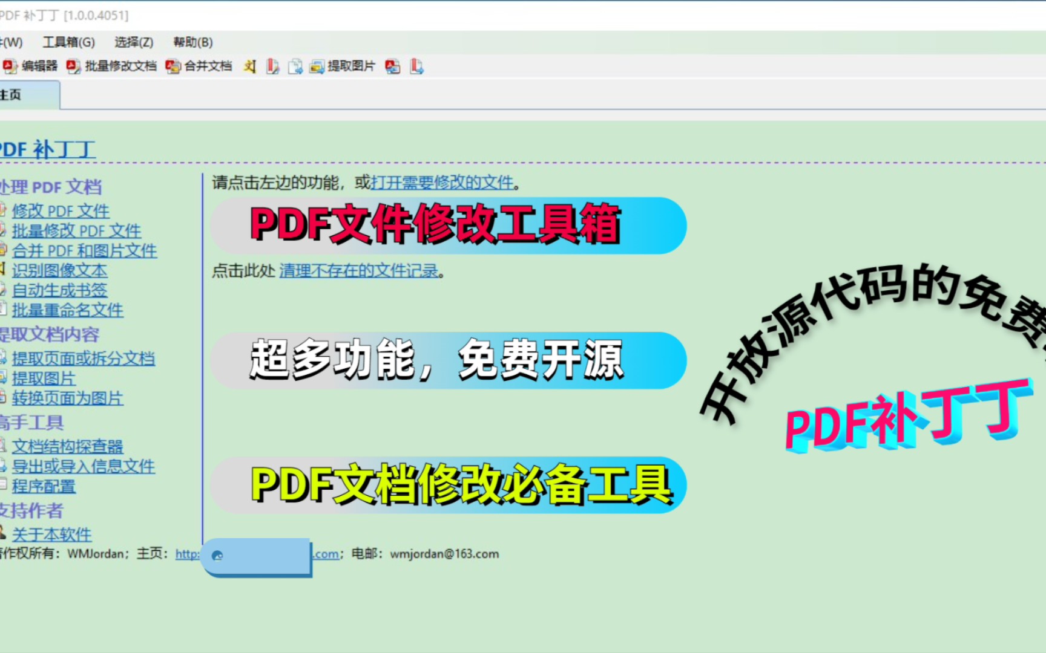Click the underlined PDF 补丁丁 page title

click(x=47, y=149)
